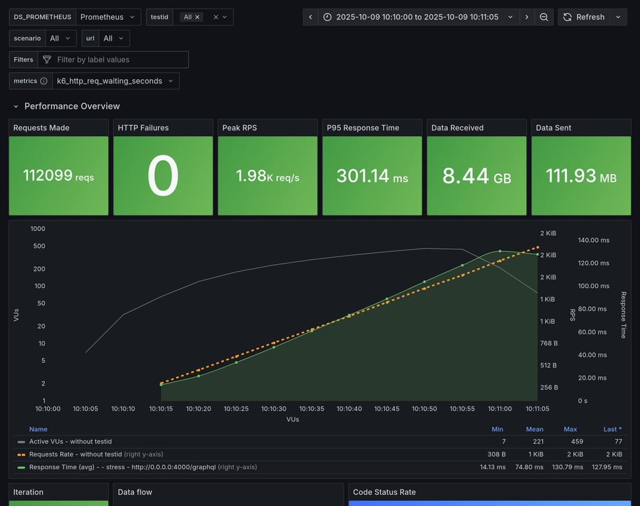Image resolution: width=640 pixels, height=506 pixels.
Task: Toggle the Requests Rate series visibility
Action: point(75,454)
